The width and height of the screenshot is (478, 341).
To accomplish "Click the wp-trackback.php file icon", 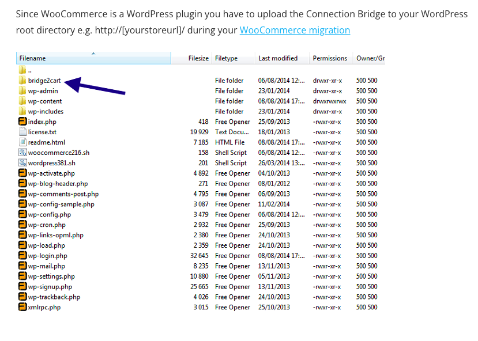I will (x=22, y=297).
